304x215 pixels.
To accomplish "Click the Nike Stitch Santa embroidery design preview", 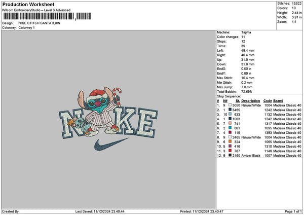I will 108,119.
